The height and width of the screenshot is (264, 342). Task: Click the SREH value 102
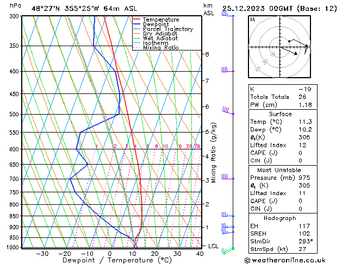[x=304, y=234]
